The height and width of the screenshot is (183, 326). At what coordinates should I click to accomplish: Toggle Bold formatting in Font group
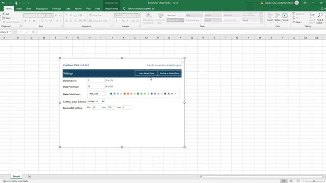25,21
